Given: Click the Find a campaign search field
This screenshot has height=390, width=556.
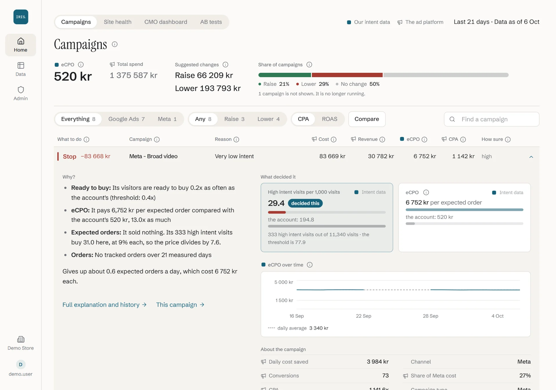Looking at the screenshot, I should pyautogui.click(x=491, y=119).
